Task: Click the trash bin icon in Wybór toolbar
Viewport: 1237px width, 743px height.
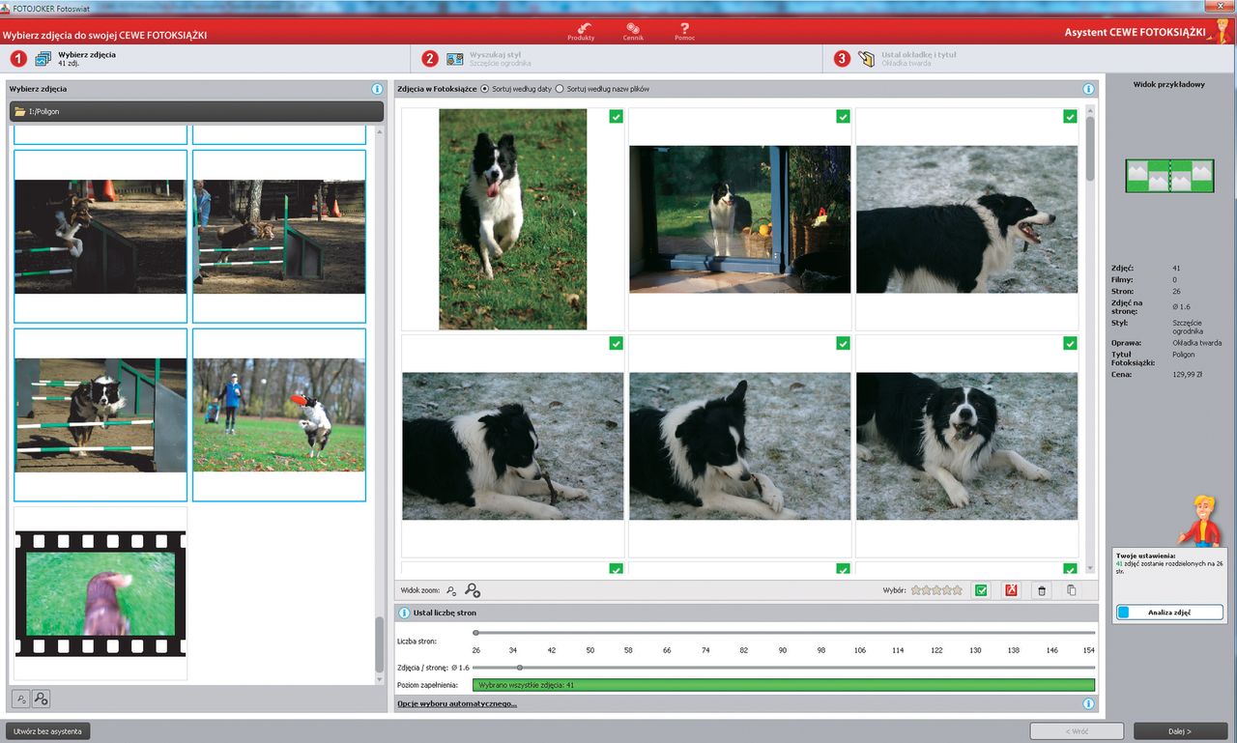Action: [x=1041, y=590]
